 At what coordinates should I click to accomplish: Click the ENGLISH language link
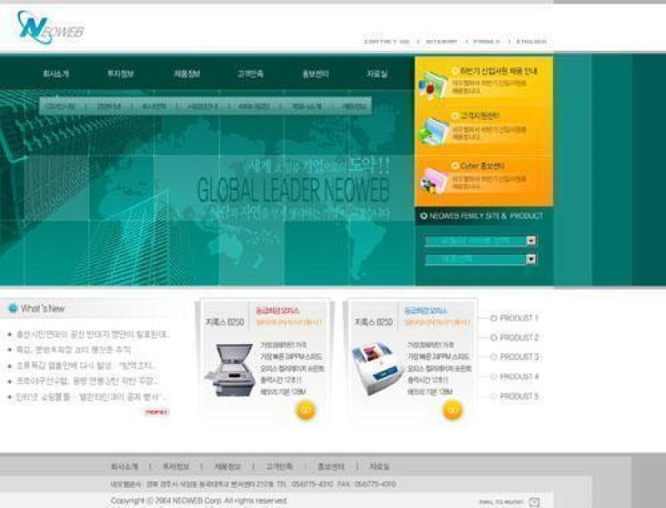pos(530,41)
